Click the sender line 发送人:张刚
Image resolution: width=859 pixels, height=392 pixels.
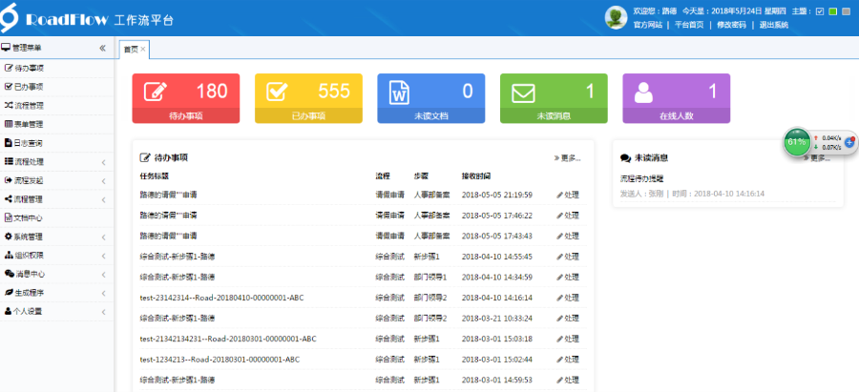click(x=641, y=194)
